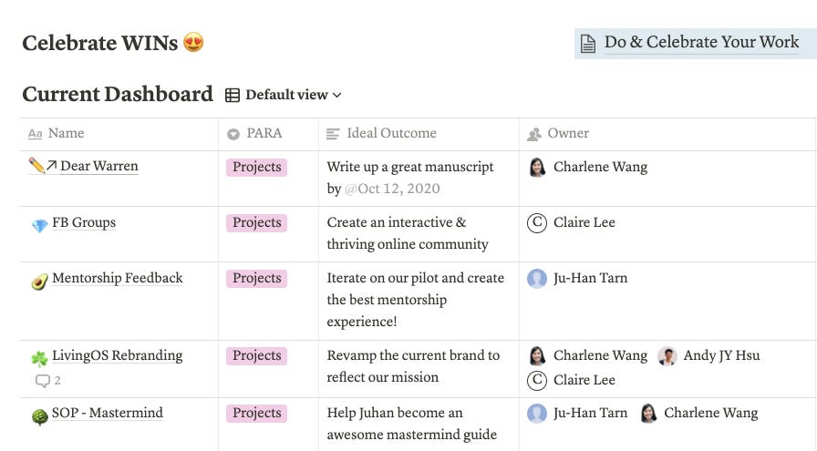817x451 pixels.
Task: Click the avocado icon for Mentorship Feedback
Action: [39, 282]
